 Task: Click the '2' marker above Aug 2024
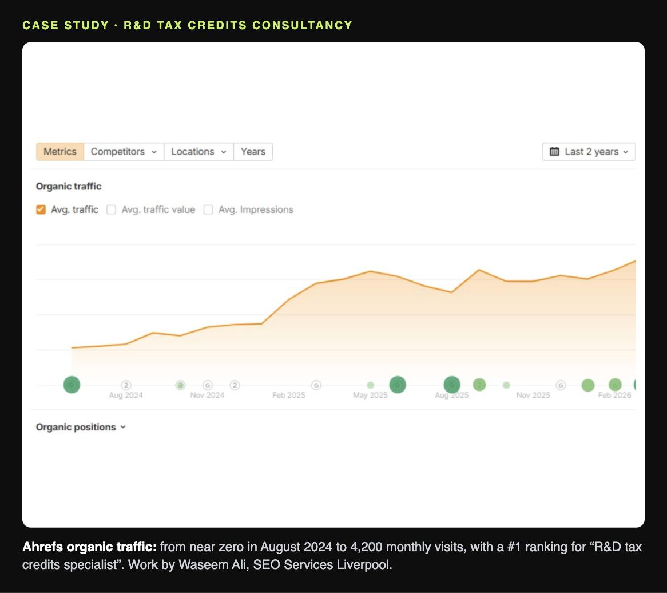126,385
